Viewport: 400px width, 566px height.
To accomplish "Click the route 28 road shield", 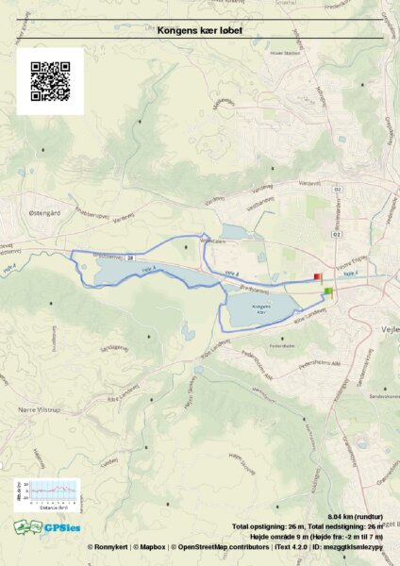I will click(130, 258).
